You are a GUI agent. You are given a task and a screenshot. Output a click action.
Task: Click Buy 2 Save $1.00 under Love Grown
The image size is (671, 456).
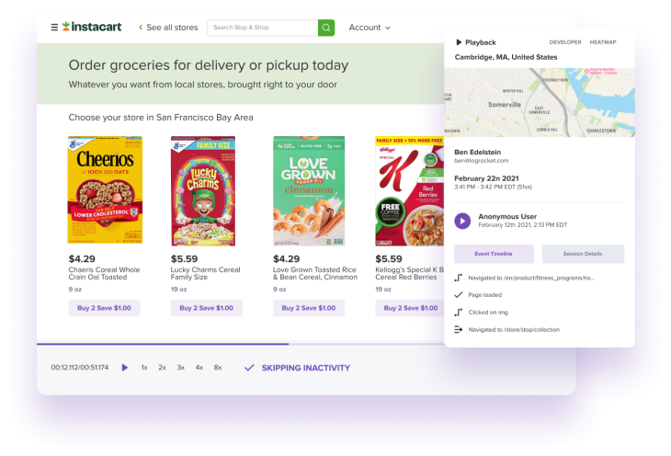[309, 308]
